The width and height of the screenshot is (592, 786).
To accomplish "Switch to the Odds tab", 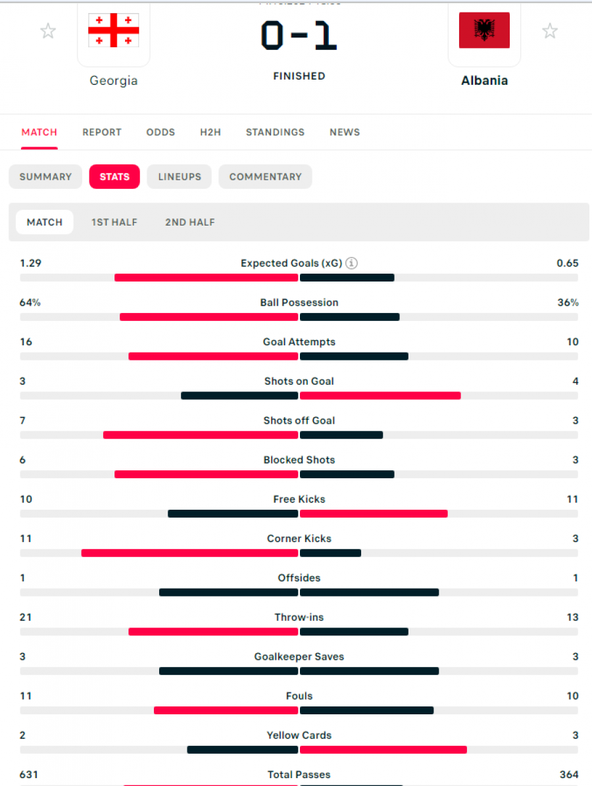I will click(x=160, y=132).
